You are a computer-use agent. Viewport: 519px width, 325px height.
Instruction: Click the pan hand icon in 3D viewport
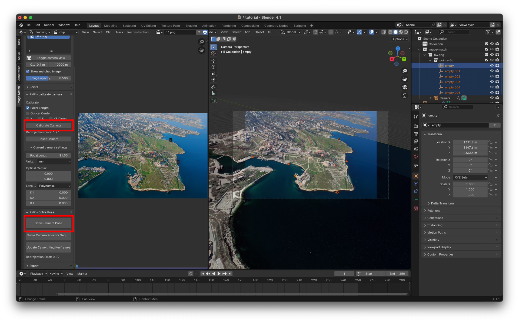(x=405, y=79)
